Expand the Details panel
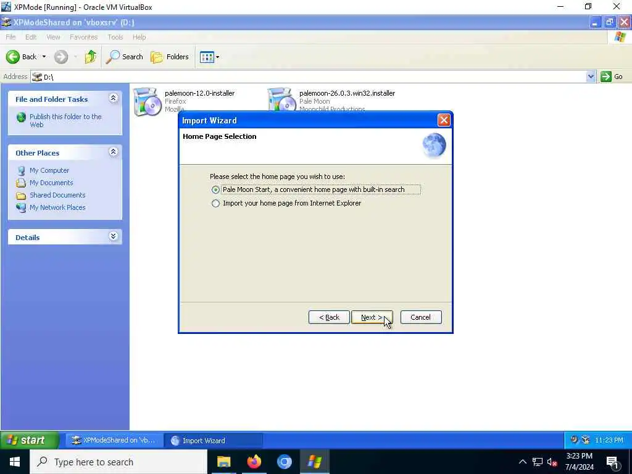This screenshot has width=632, height=474. [x=114, y=236]
